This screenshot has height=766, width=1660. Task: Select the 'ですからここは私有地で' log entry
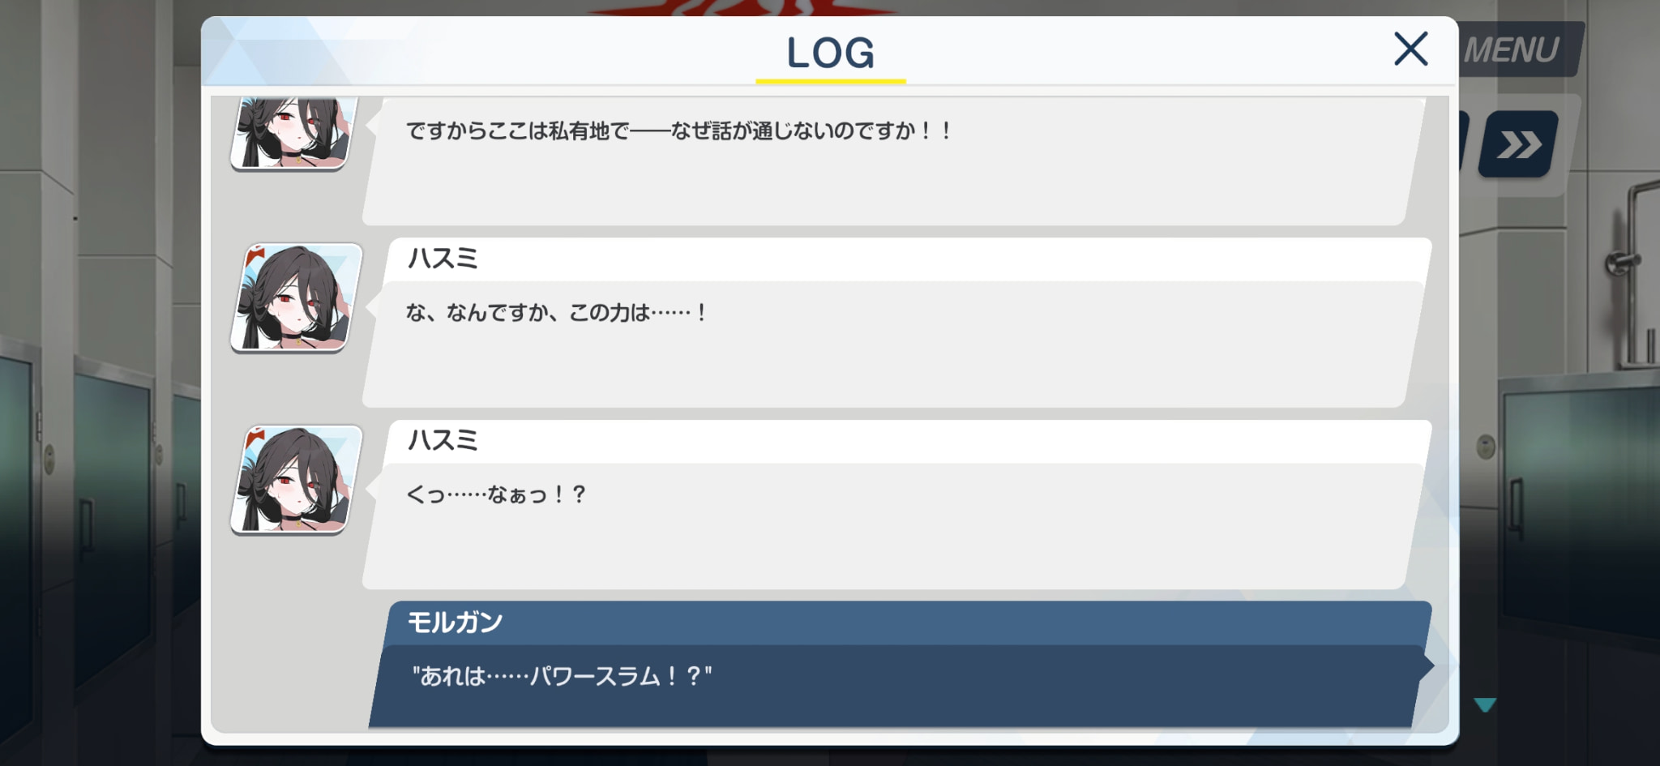click(892, 160)
